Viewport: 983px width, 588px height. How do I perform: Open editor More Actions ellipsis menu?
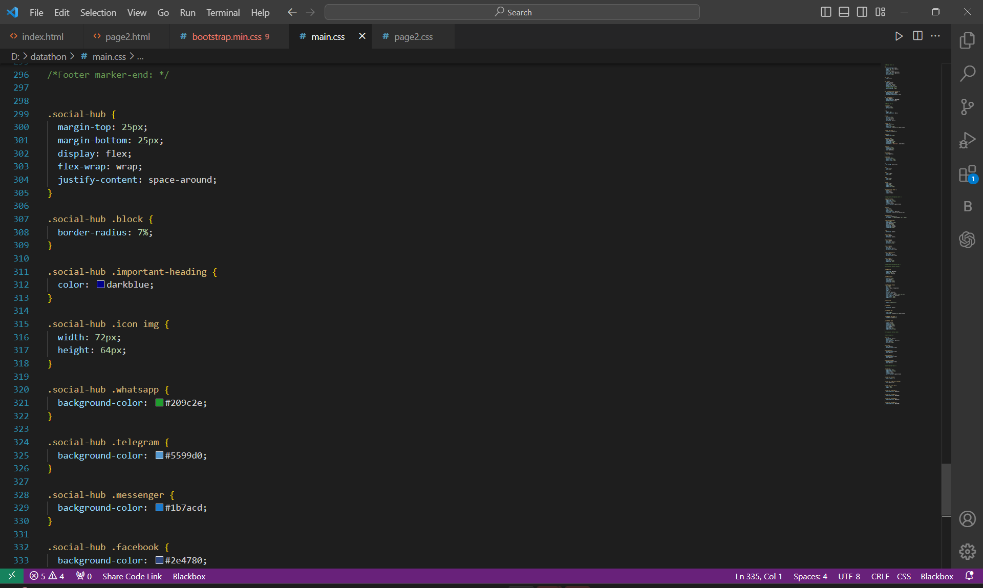[x=935, y=36]
